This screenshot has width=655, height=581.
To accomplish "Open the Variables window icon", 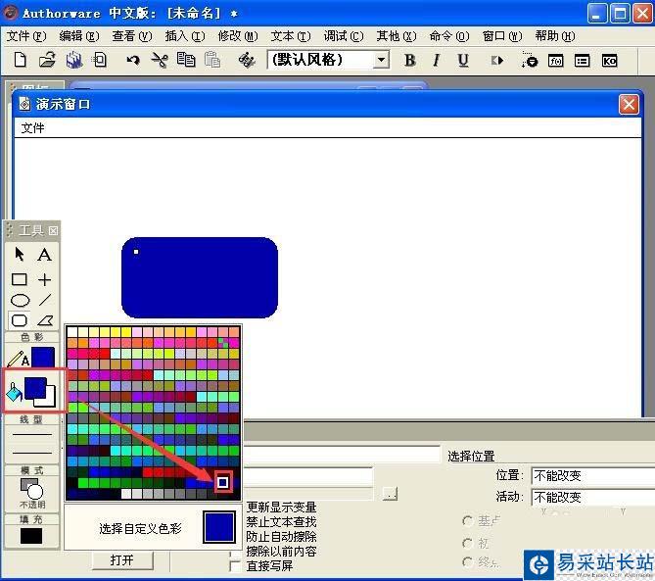I will click(582, 61).
